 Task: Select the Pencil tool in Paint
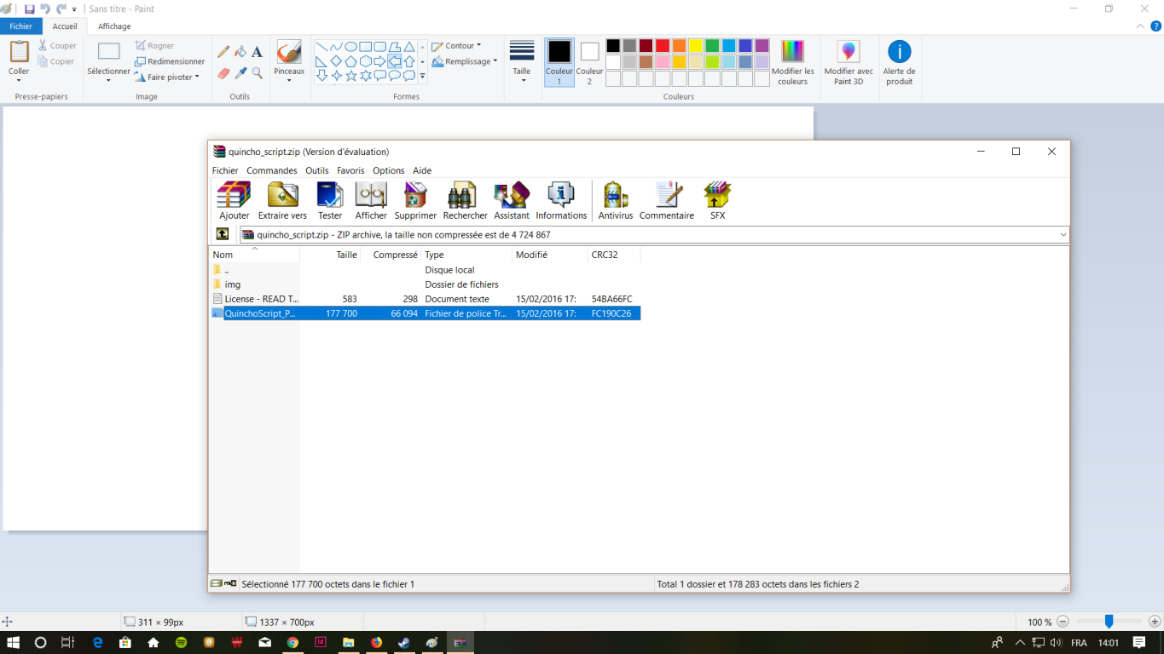click(x=223, y=52)
